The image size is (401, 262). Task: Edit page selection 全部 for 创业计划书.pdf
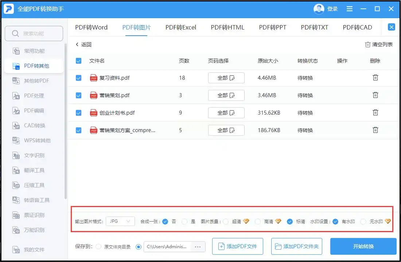[x=226, y=113]
